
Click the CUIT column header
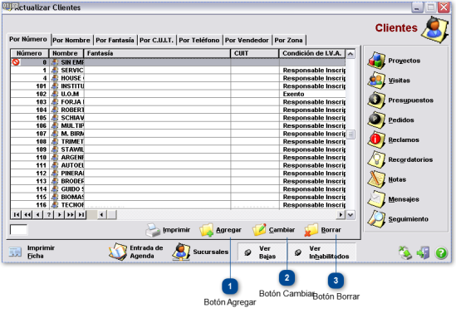point(255,53)
